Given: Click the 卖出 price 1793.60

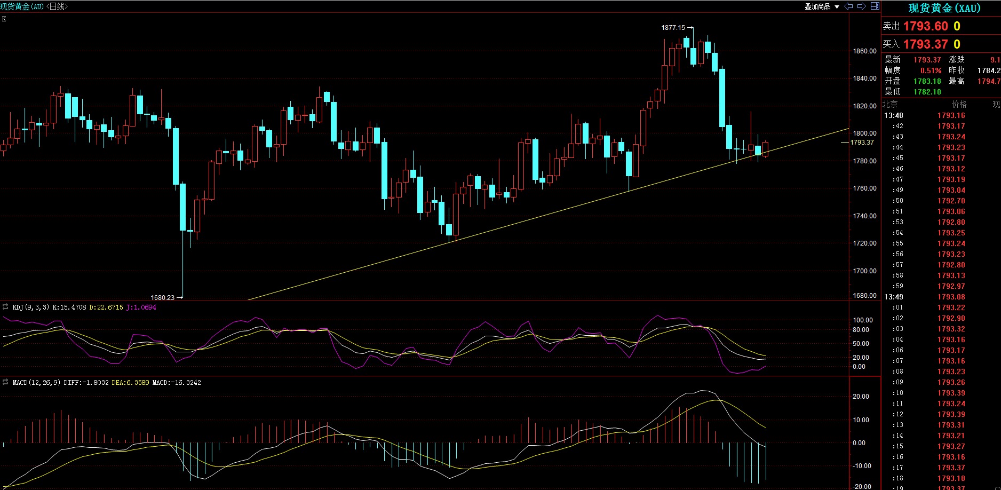Looking at the screenshot, I should (x=926, y=26).
